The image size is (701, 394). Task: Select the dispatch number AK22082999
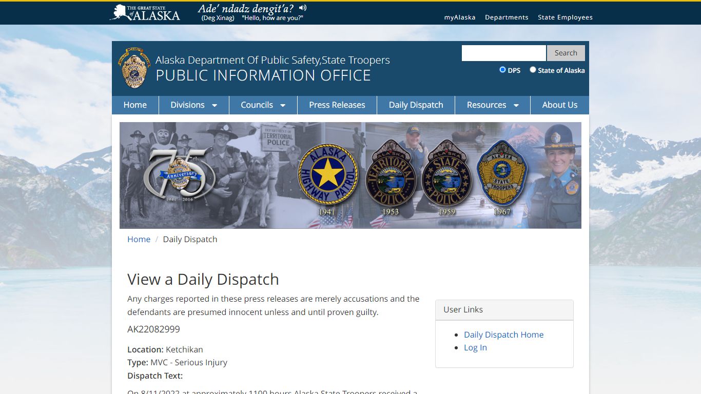click(153, 329)
